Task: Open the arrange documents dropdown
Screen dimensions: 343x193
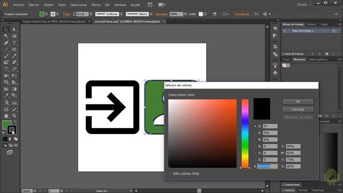Action: coord(162,5)
